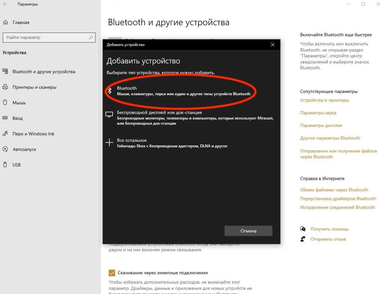Click the USB icon in sidebar
The width and height of the screenshot is (384, 294).
click(x=5, y=165)
